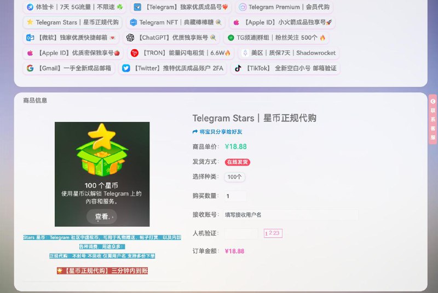
Task: Click the red TRON icon
Action: tap(135, 53)
